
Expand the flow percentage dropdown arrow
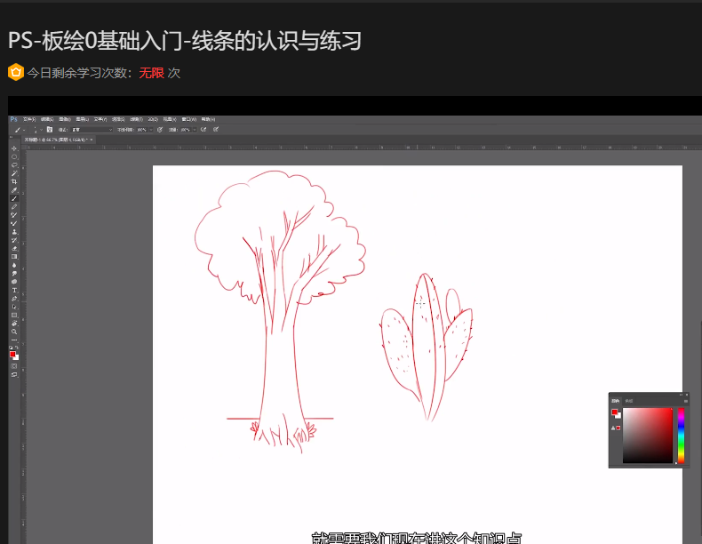pos(195,130)
